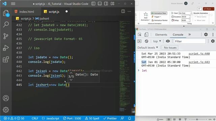This screenshot has width=216, height=121.
Task: Toggle the primary side bar layout icon
Action: click(93, 4)
